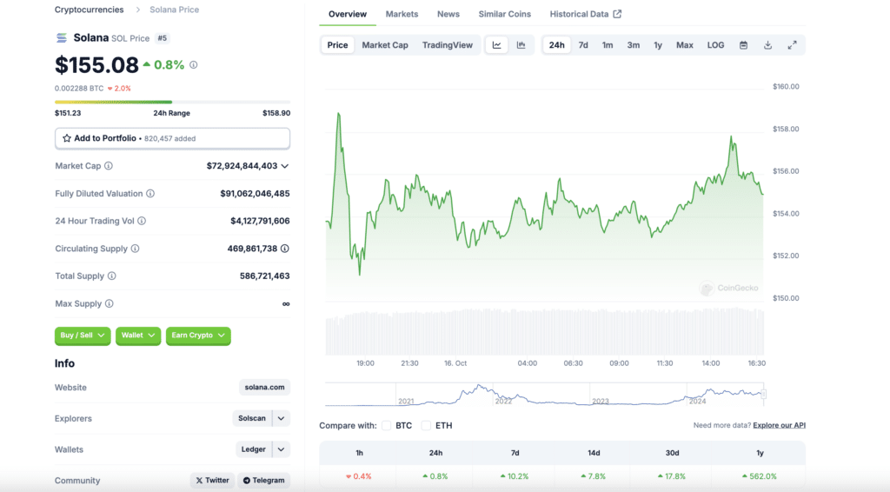The height and width of the screenshot is (492, 890).
Task: Click the Telegram community button
Action: [264, 480]
